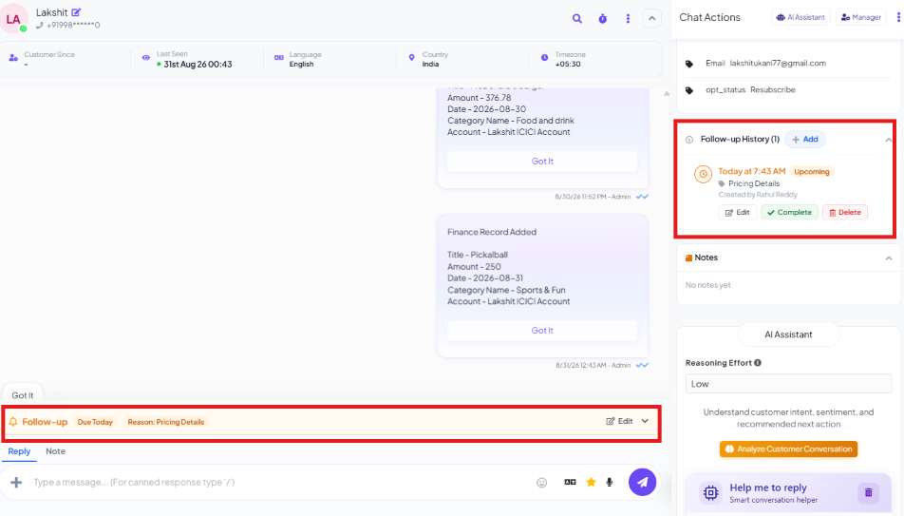
Task: Click the Notes section icon
Action: [x=688, y=258]
